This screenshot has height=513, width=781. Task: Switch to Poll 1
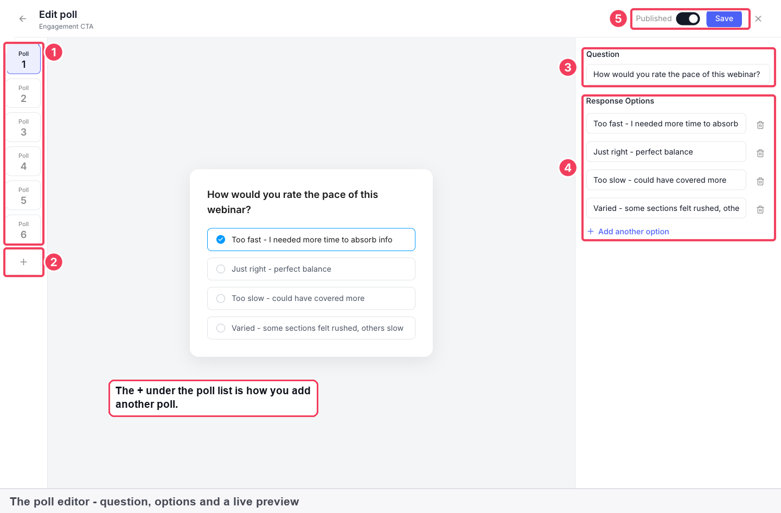pos(23,59)
